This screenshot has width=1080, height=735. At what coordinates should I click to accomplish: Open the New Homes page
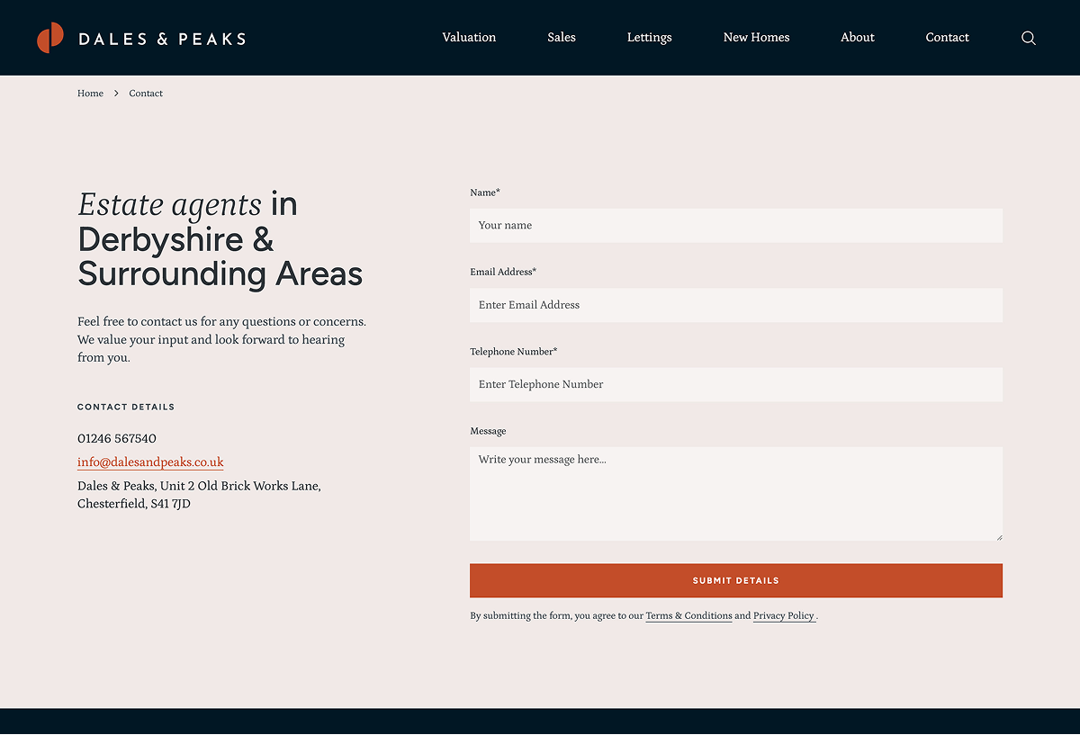point(756,37)
